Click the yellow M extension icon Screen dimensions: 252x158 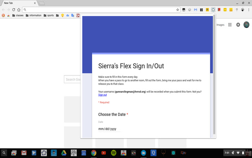(x=208, y=9)
